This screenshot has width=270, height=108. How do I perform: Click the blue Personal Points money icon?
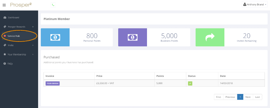tap(55, 37)
